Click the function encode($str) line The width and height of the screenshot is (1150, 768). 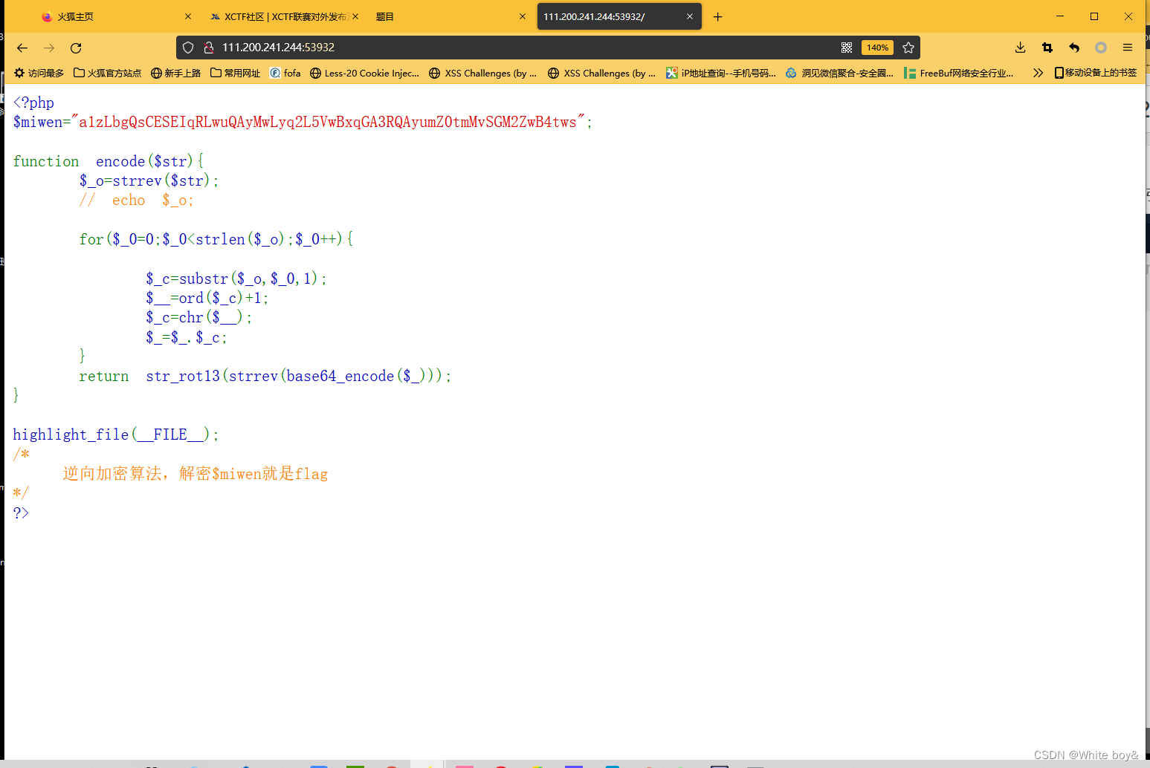(x=109, y=161)
